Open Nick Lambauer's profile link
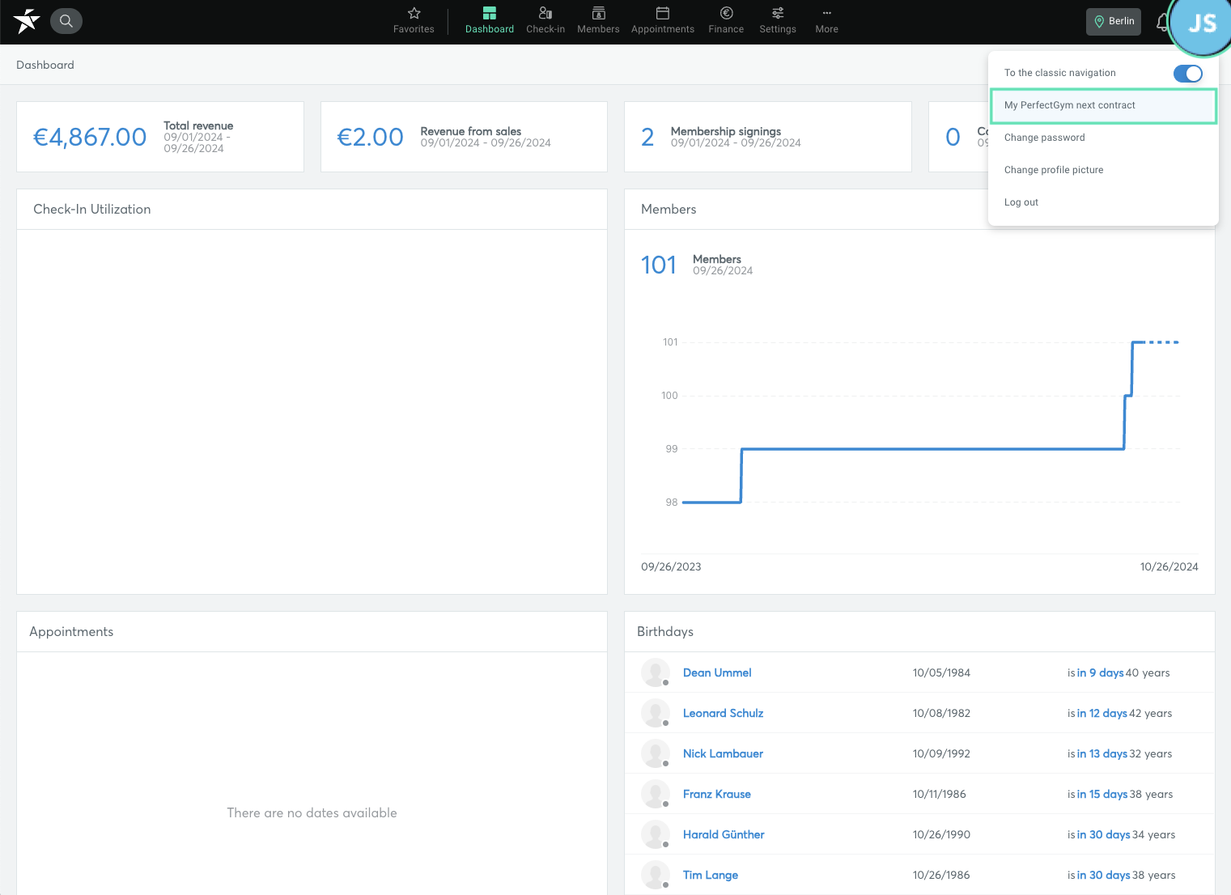 point(723,753)
